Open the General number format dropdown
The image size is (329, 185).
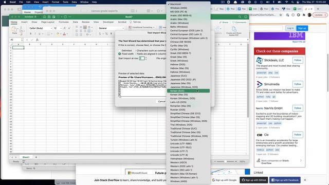(123, 28)
